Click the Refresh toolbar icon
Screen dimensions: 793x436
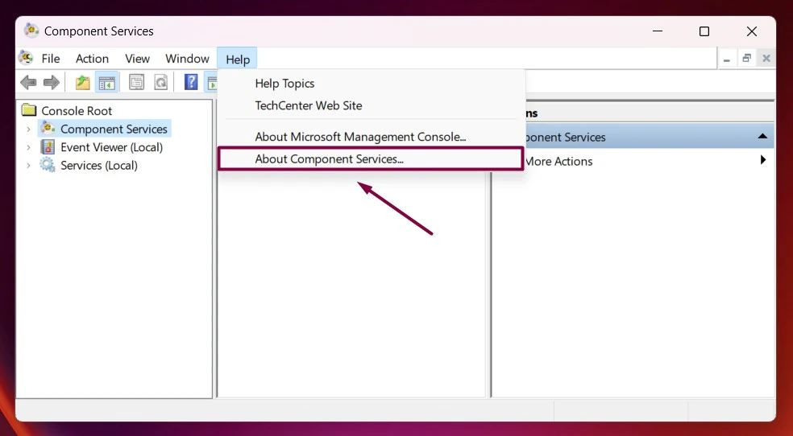click(161, 82)
